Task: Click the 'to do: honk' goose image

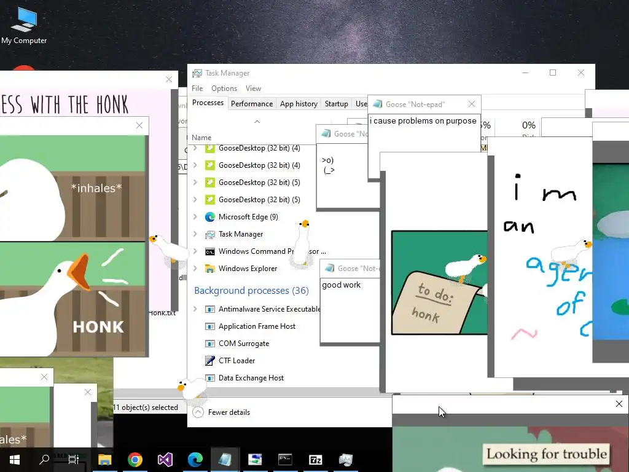Action: point(440,283)
